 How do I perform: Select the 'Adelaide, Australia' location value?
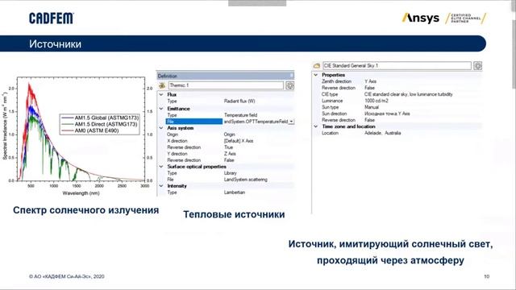pos(382,133)
